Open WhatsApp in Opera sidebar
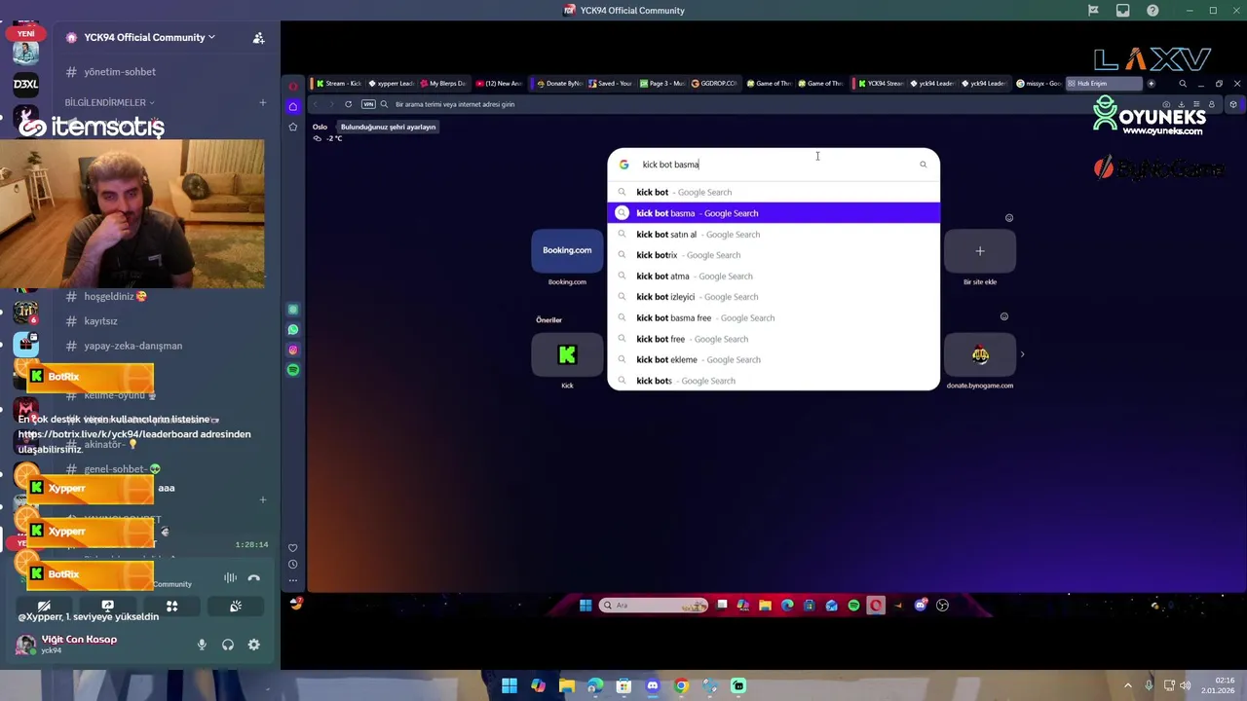Viewport: 1247px width, 701px height. pyautogui.click(x=292, y=330)
